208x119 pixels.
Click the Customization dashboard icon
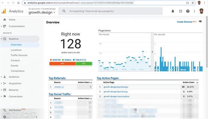coord(5,26)
